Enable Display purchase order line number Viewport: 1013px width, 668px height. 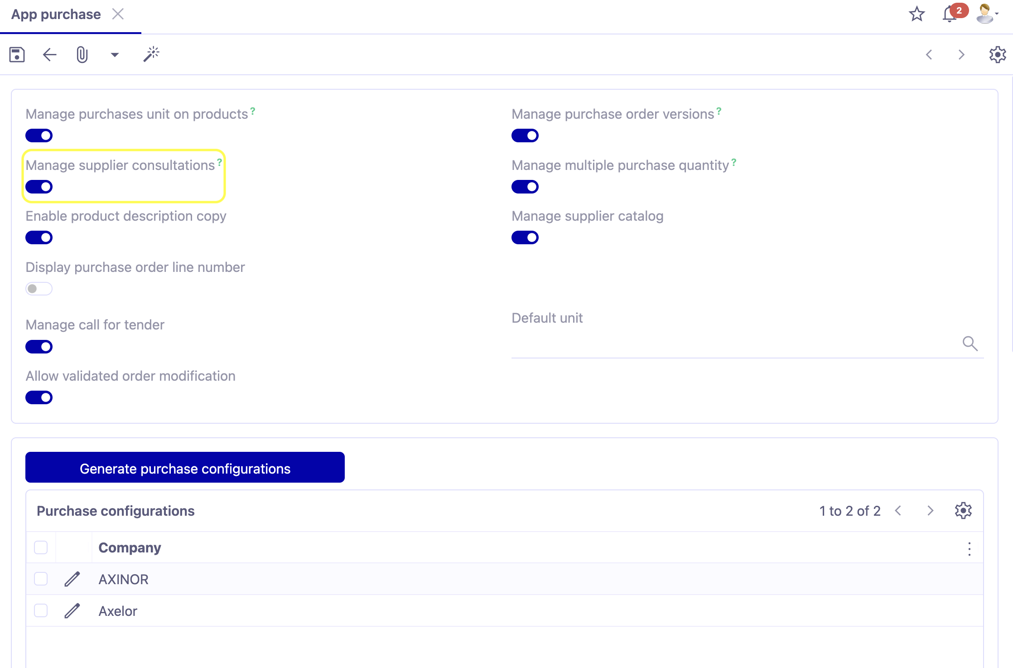pos(39,288)
